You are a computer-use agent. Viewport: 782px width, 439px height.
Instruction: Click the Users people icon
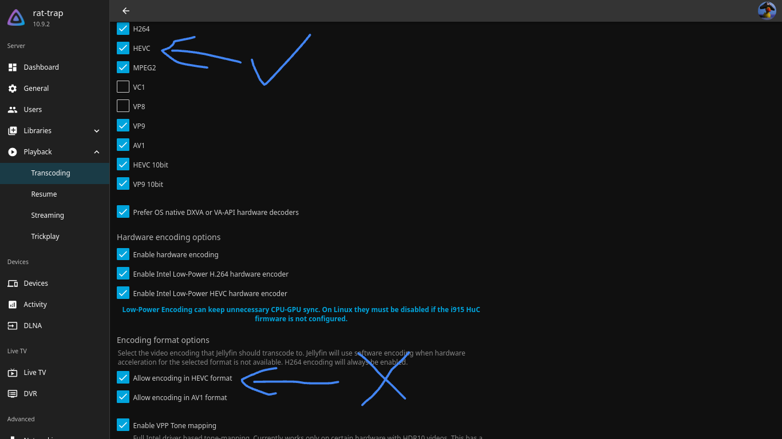pyautogui.click(x=13, y=110)
